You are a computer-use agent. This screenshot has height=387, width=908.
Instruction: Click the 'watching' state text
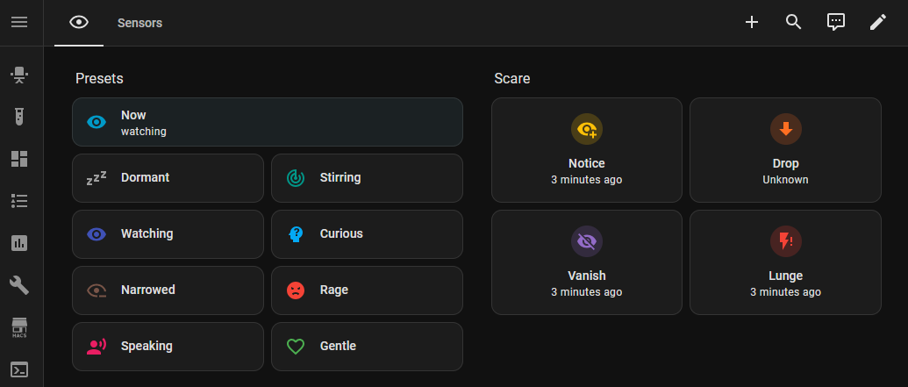144,132
